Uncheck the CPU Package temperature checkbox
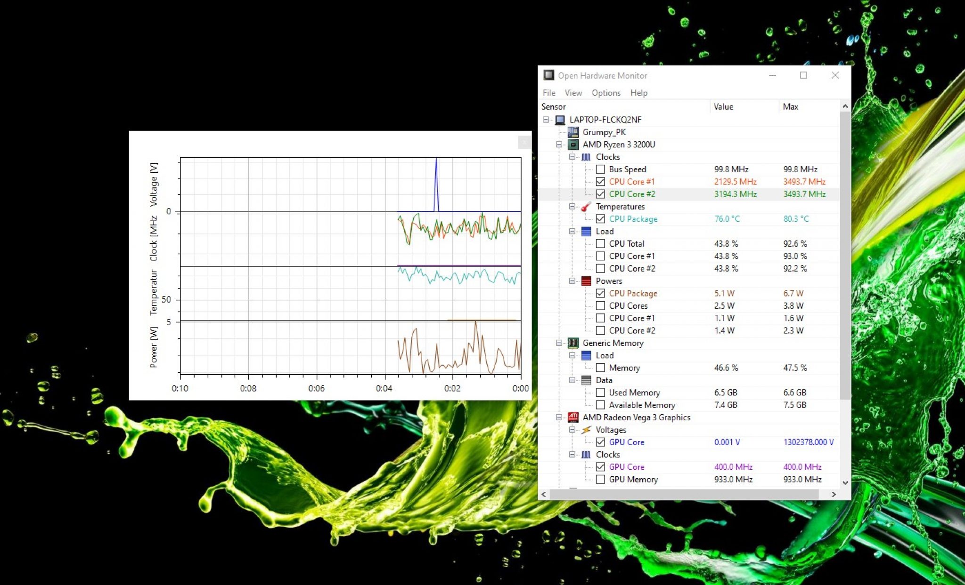The width and height of the screenshot is (965, 585). pos(601,219)
